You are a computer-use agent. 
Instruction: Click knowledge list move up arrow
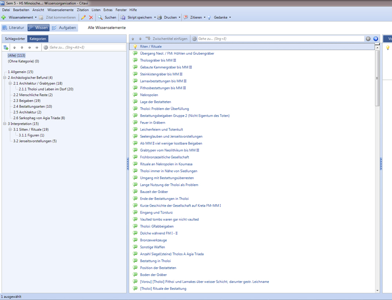pyautogui.click(x=133, y=39)
